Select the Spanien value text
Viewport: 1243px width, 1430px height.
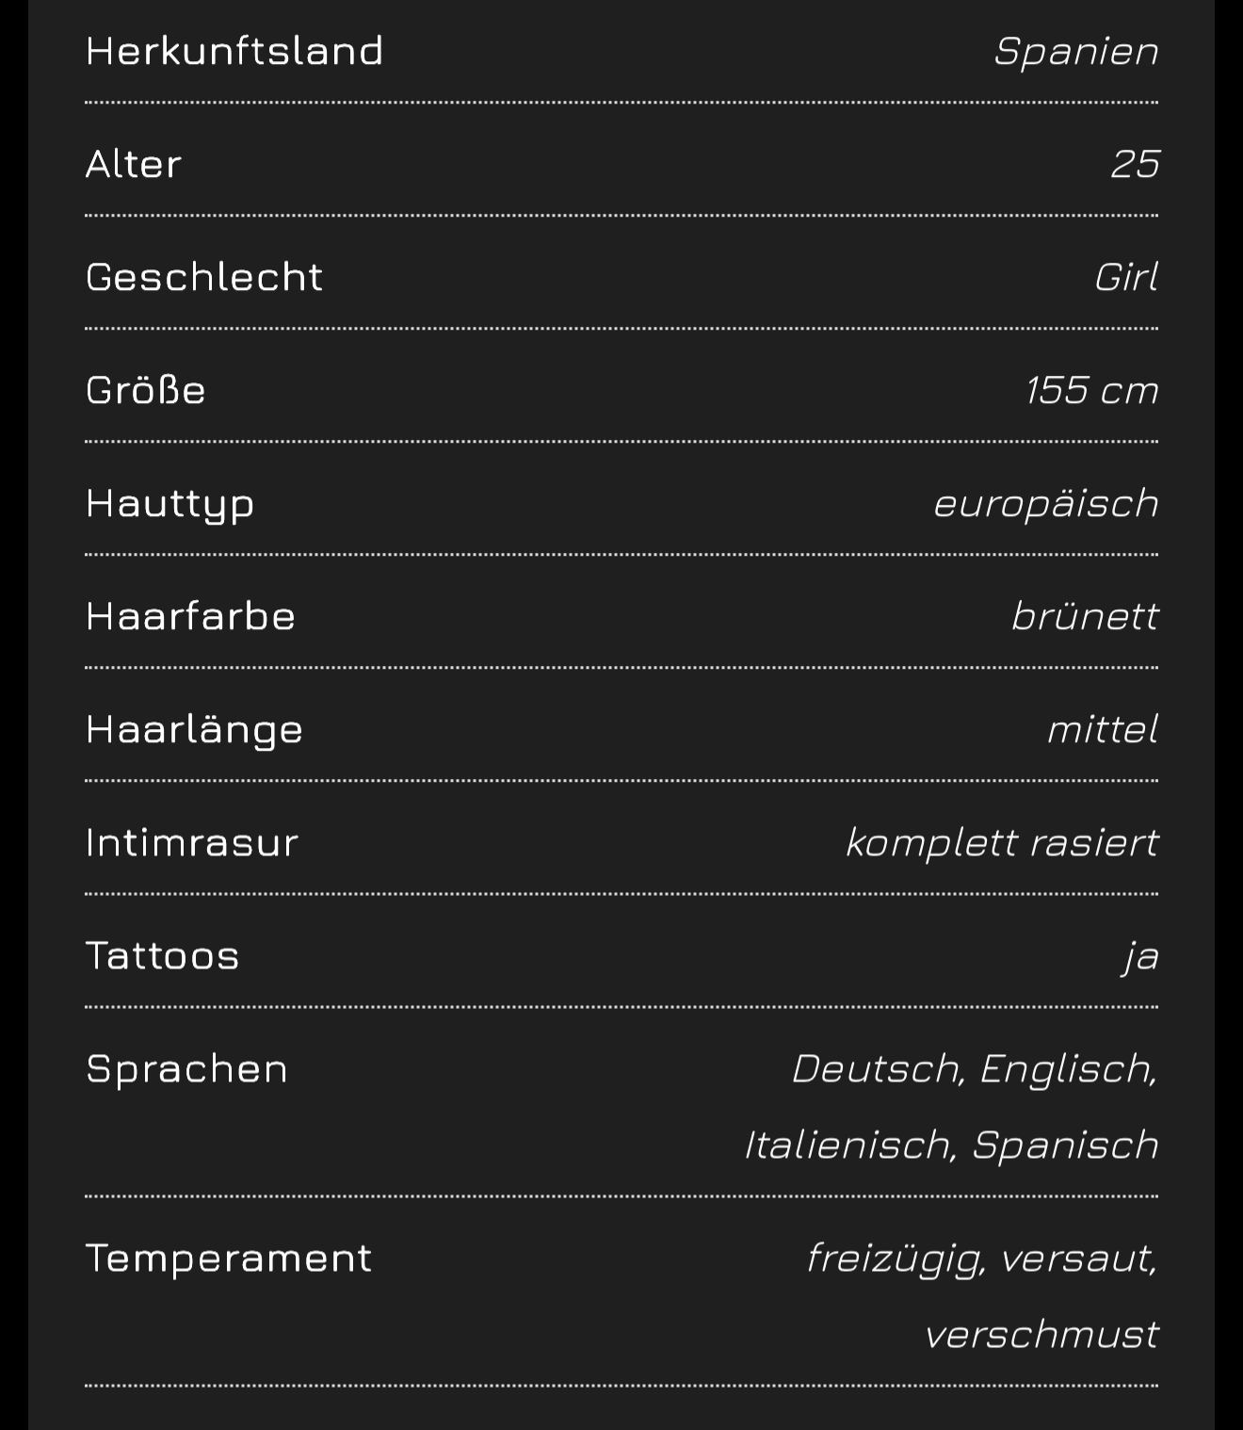[1075, 51]
